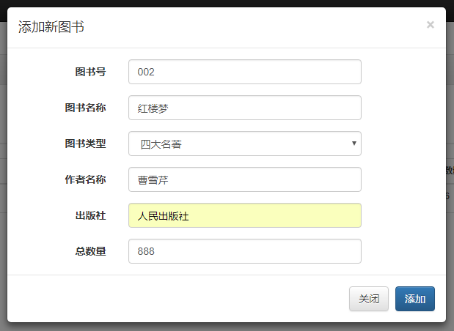This screenshot has height=331, width=454.
Task: Click the 总数量 label text
Action: pyautogui.click(x=90, y=251)
